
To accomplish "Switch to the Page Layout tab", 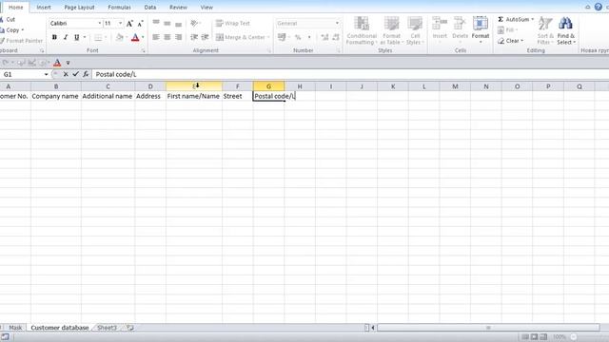I will click(x=79, y=7).
